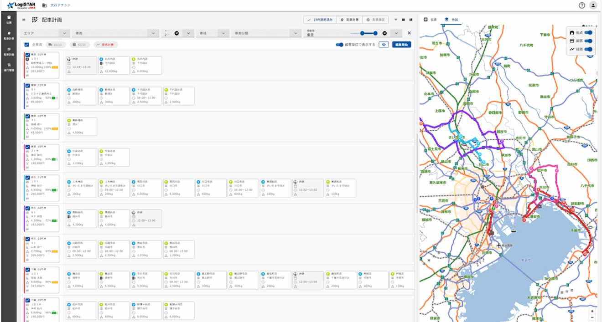Open 配車計算 in the left sidebar
Screen dimensions: 602x322
click(x=9, y=36)
